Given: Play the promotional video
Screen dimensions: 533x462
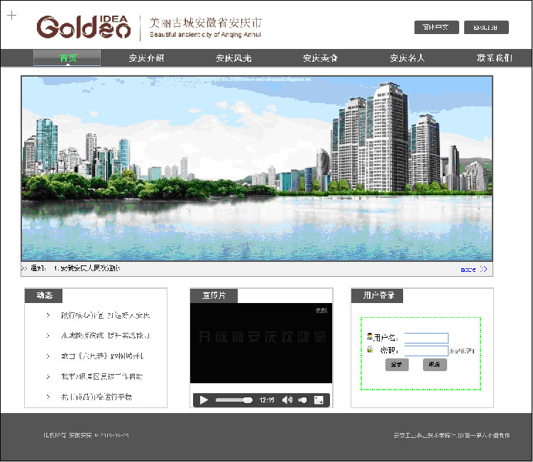Looking at the screenshot, I should (204, 400).
